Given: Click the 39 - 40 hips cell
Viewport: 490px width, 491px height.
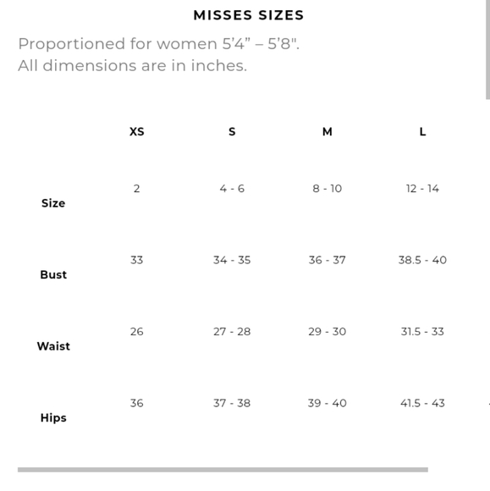Looking at the screenshot, I should (x=328, y=403).
